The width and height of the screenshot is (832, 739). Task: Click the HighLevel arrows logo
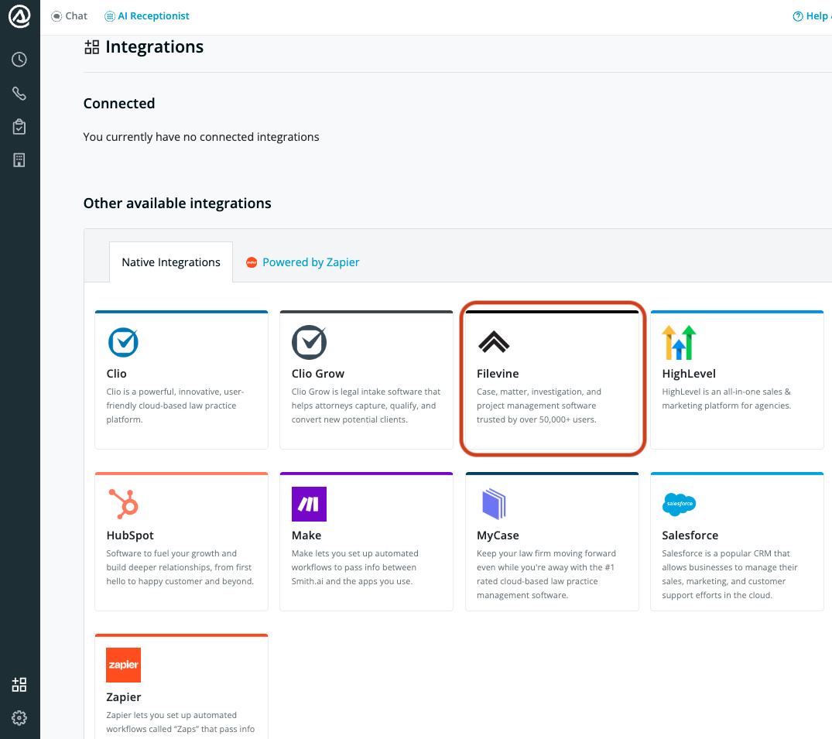click(679, 342)
